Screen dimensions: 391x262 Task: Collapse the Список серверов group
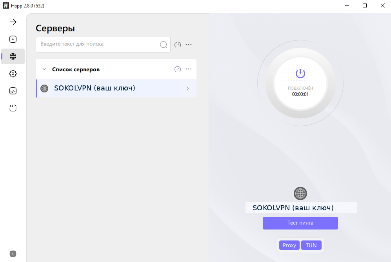[x=44, y=69]
